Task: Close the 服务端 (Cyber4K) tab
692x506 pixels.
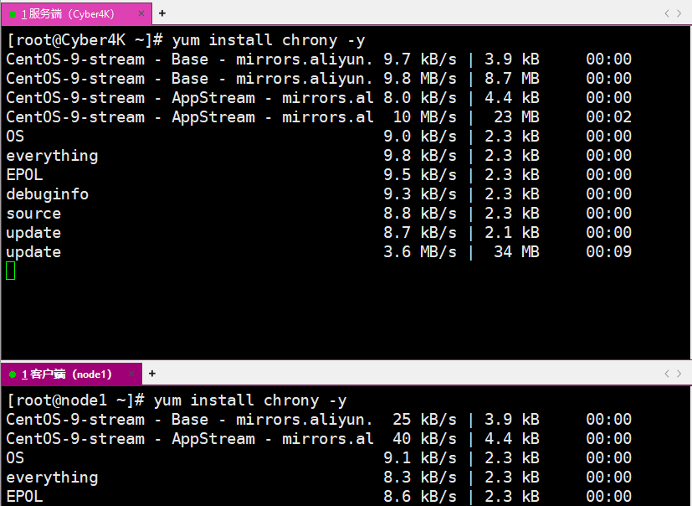Action: [x=141, y=13]
